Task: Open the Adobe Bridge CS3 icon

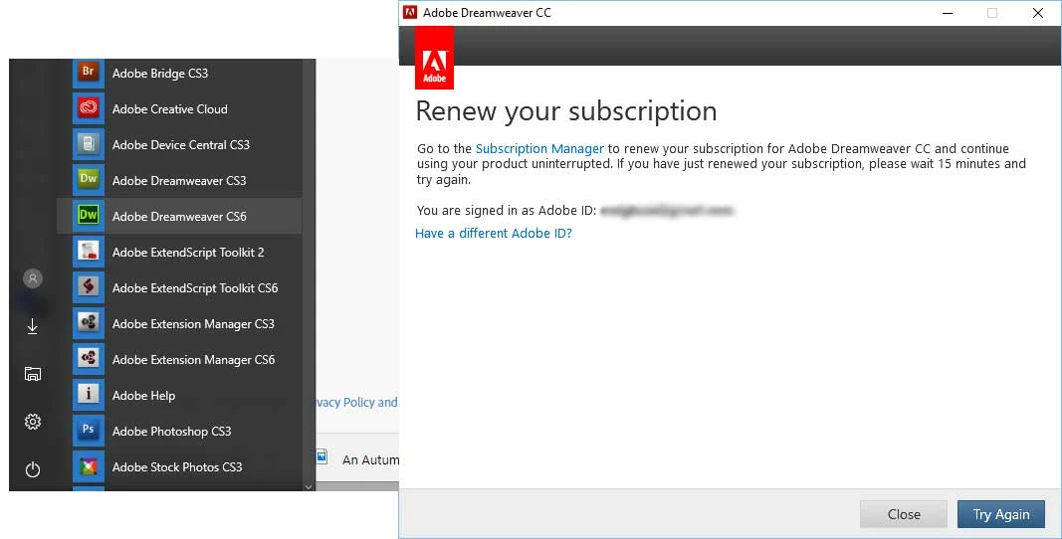Action: [x=88, y=74]
